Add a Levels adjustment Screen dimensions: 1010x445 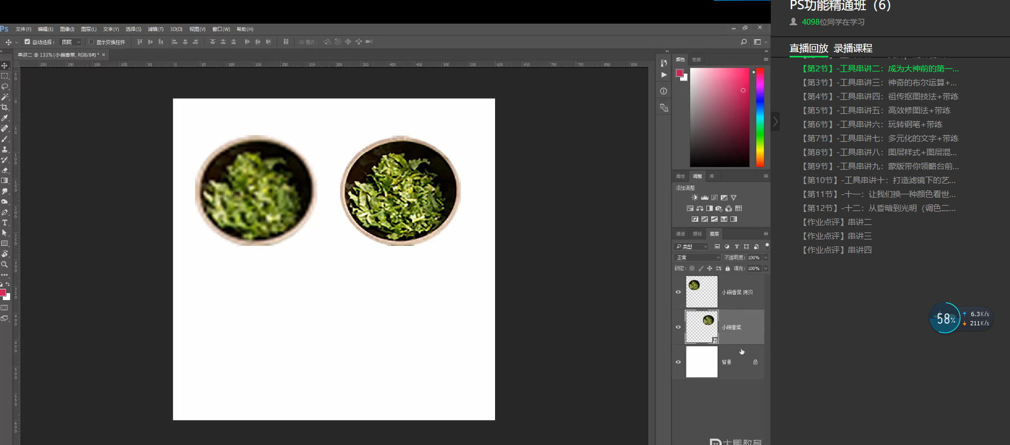pyautogui.click(x=705, y=198)
